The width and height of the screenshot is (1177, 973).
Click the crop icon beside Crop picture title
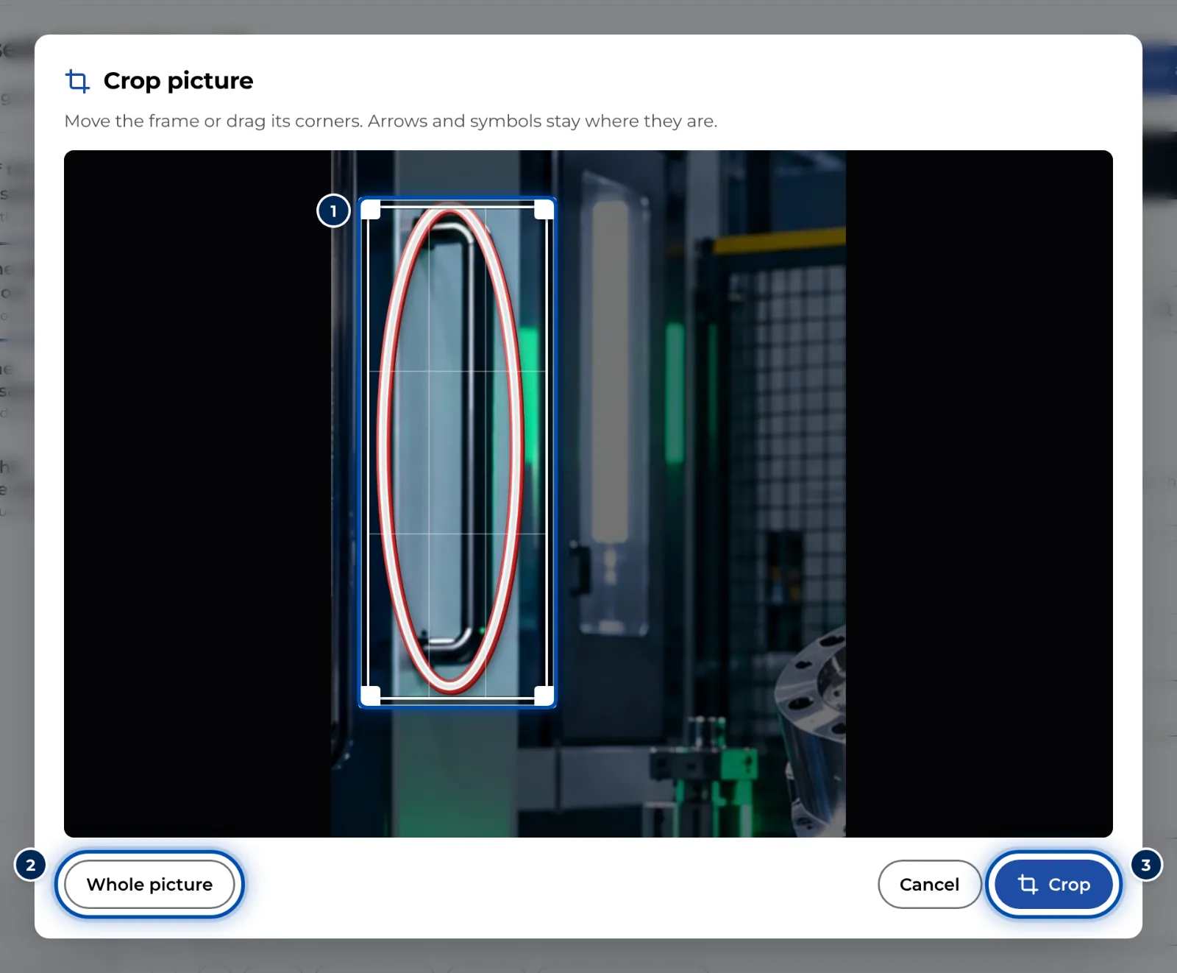point(77,81)
